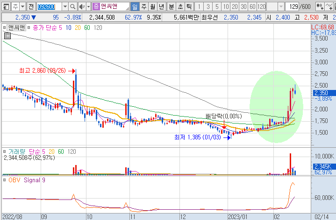The image size is (336, 220).
Task: Toggle the left panel layout icon
Action: [6, 7]
